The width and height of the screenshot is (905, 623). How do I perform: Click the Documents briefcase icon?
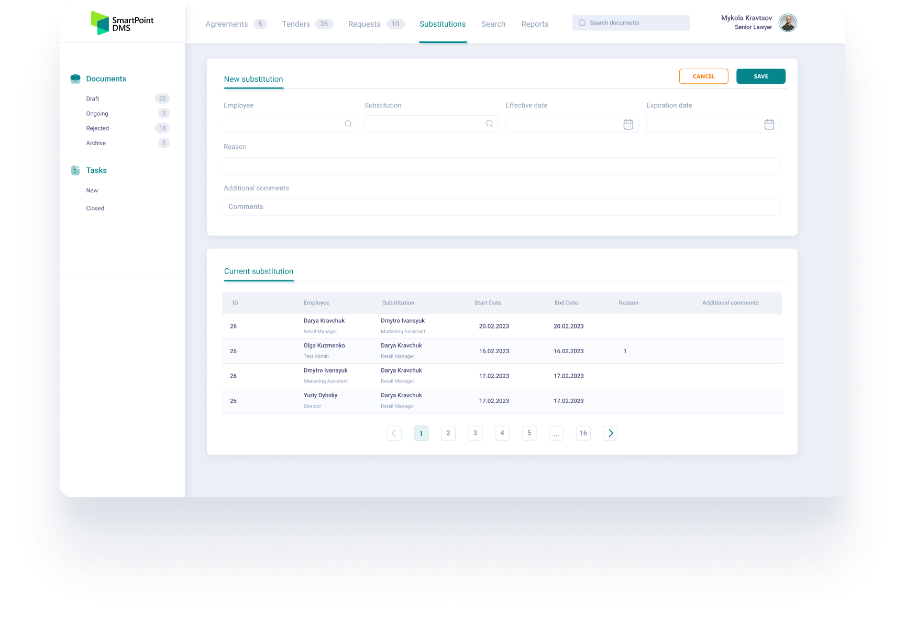75,78
